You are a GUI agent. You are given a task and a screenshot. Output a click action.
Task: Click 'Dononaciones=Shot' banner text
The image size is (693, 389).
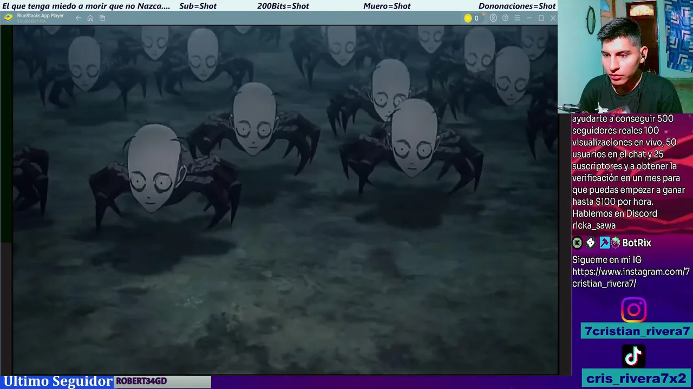point(517,6)
